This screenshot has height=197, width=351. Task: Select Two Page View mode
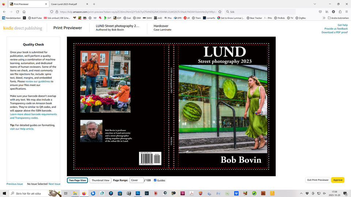[78, 180]
